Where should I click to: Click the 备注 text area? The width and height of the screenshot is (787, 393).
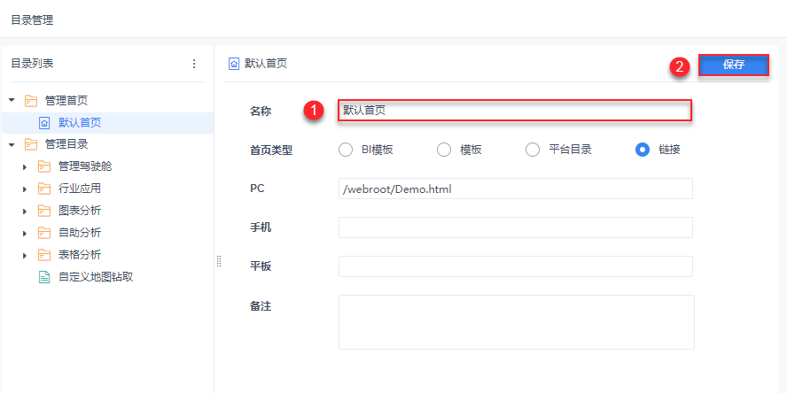516,322
